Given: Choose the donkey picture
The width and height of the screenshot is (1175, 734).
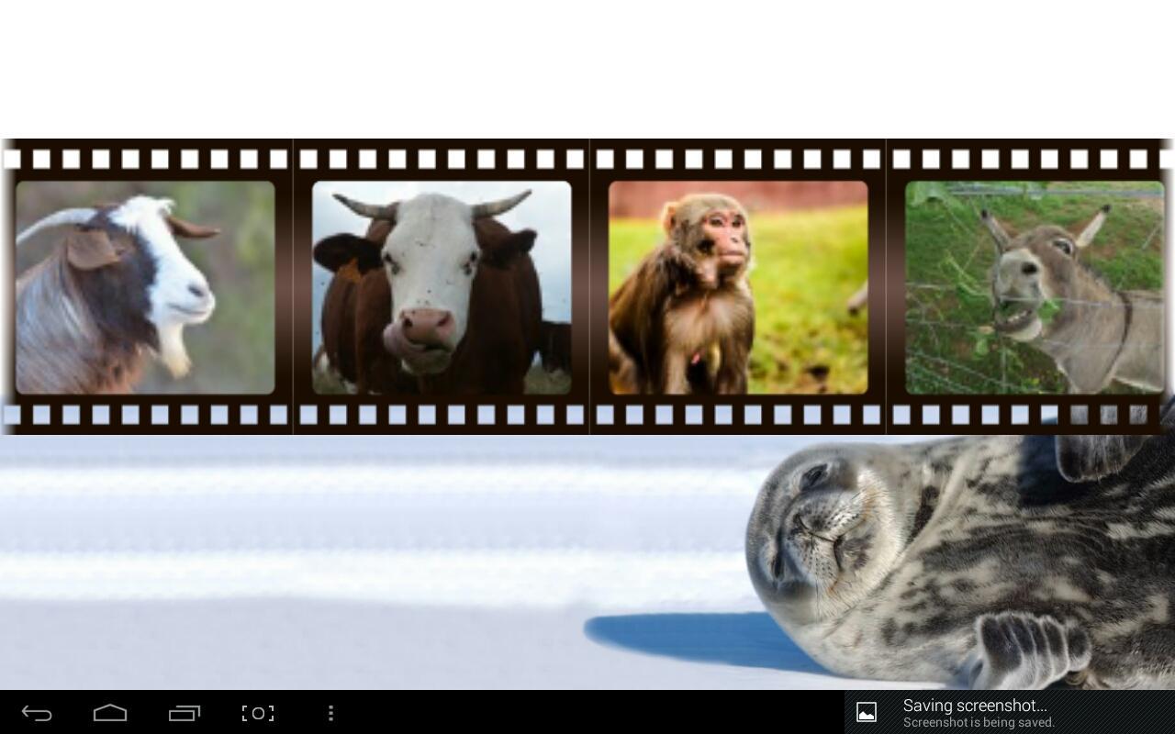Looking at the screenshot, I should [x=1033, y=286].
